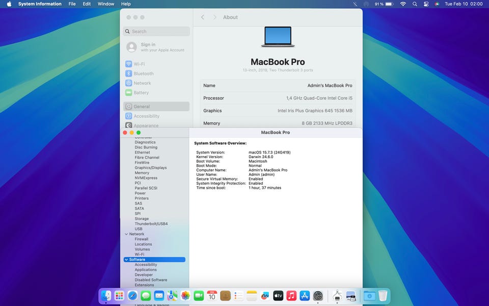Open System Settings gear in Dock
The height and width of the screenshot is (306, 489).
[x=318, y=296]
